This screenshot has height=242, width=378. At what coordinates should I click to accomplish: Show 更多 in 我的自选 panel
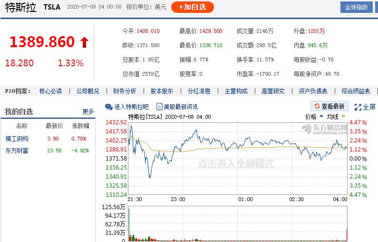88,111
